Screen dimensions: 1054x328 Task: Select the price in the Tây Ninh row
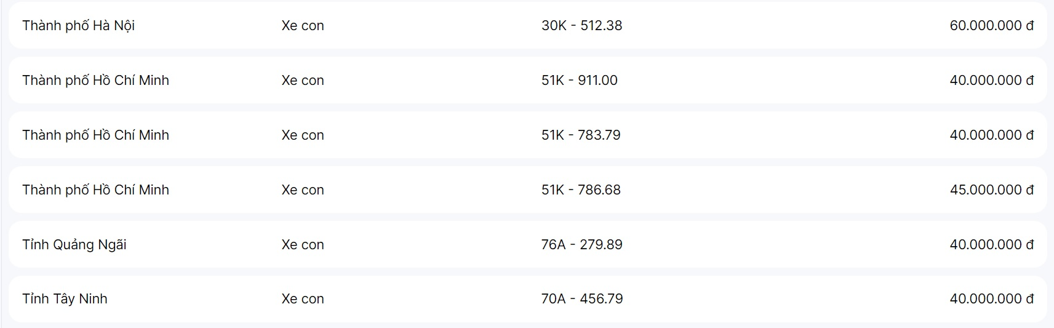pos(991,298)
